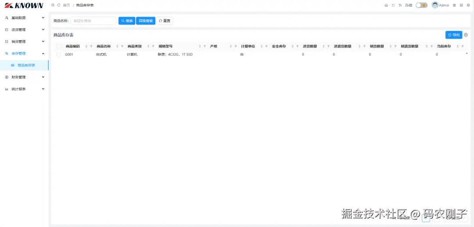Screen dimensions: 474x227
Task: Sort by 销货数量 column
Action: [x=391, y=46]
